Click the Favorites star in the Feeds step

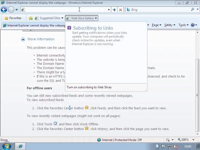tap(86, 107)
